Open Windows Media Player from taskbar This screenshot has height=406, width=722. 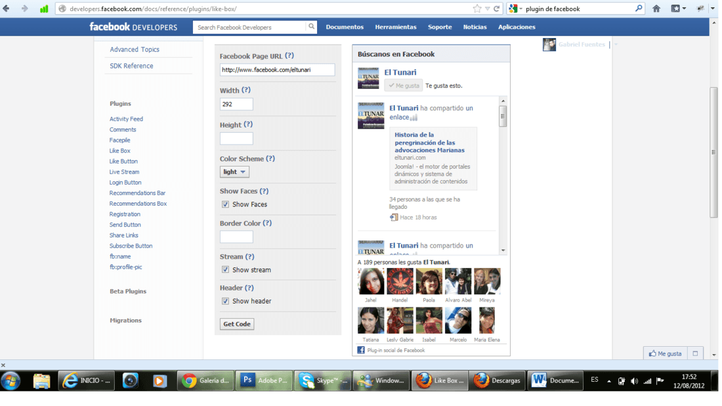(x=159, y=380)
